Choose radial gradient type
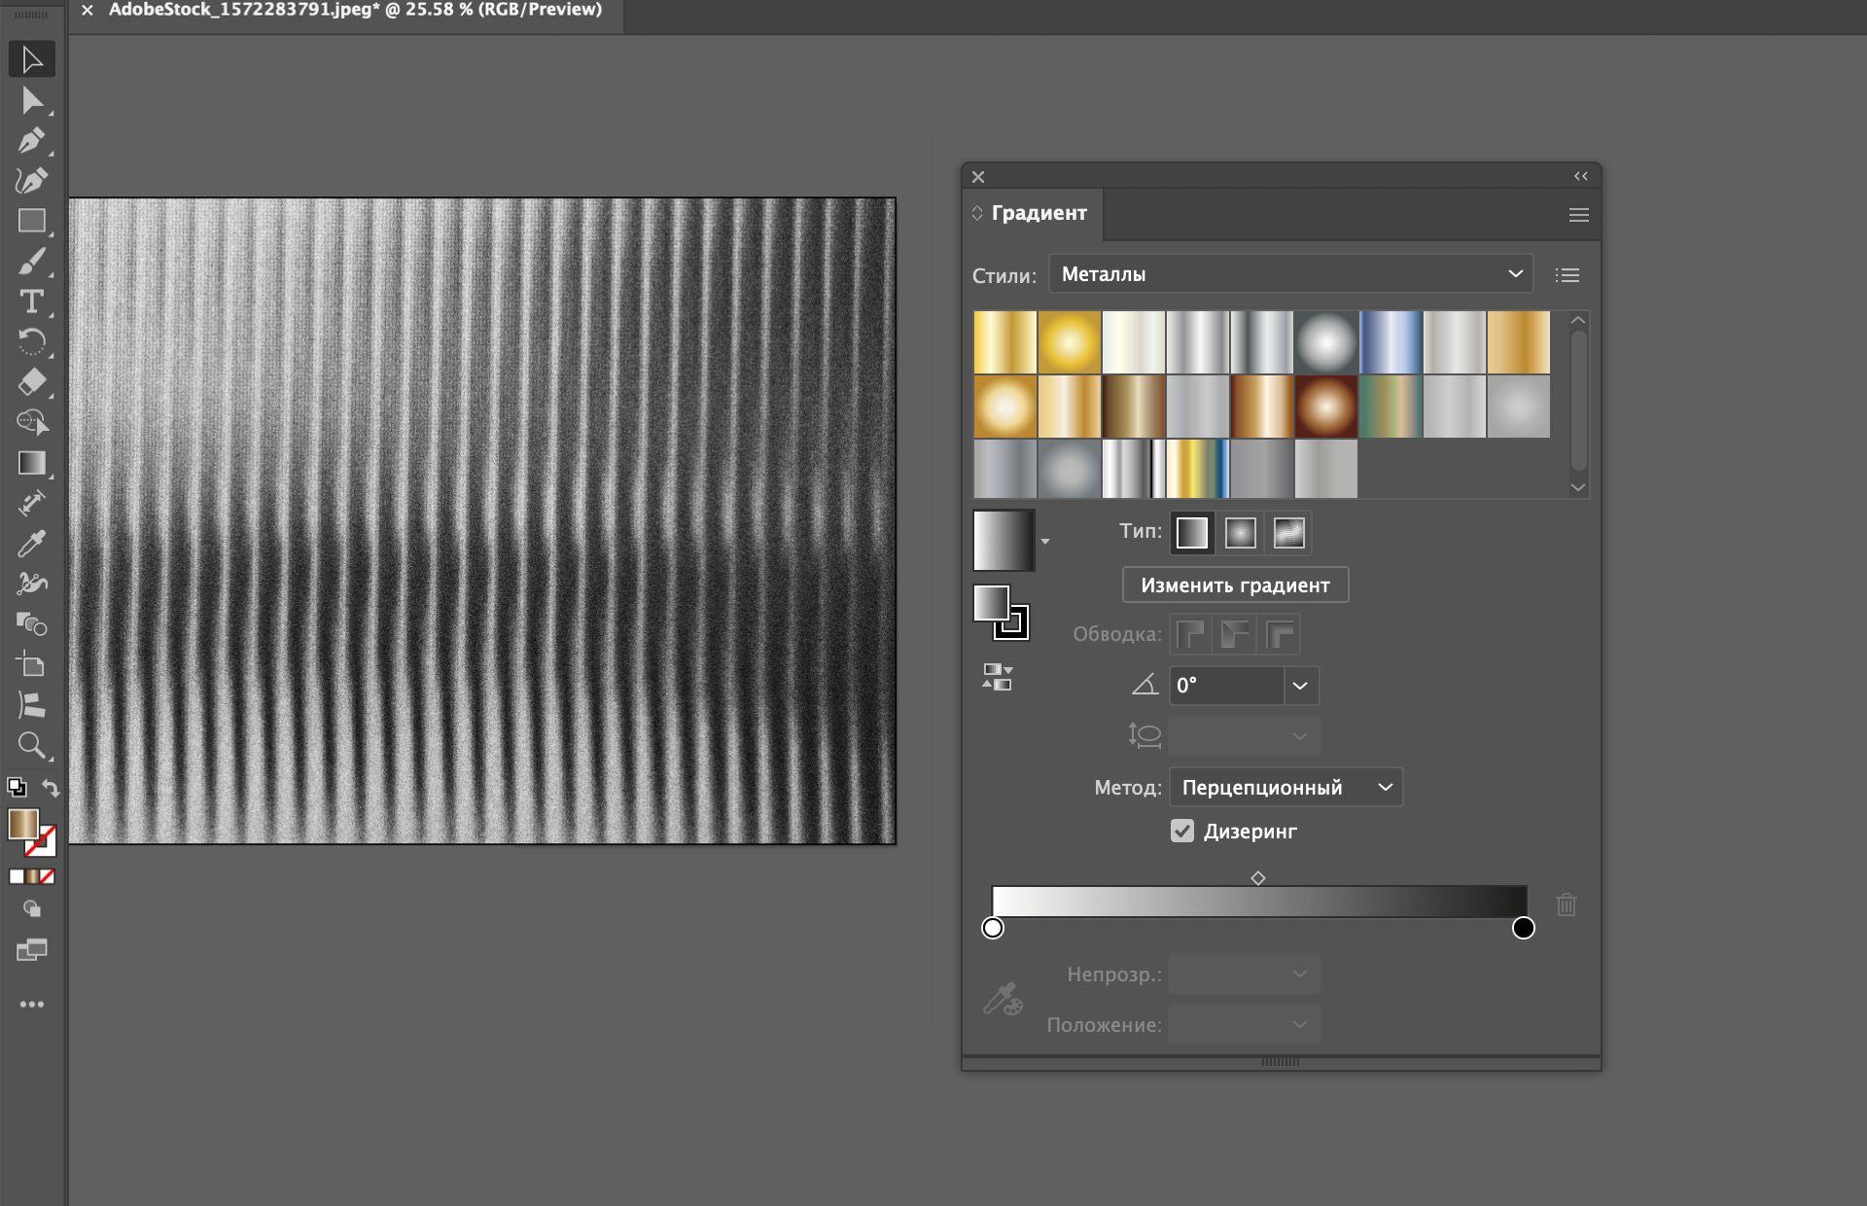1867x1206 pixels. [x=1240, y=533]
